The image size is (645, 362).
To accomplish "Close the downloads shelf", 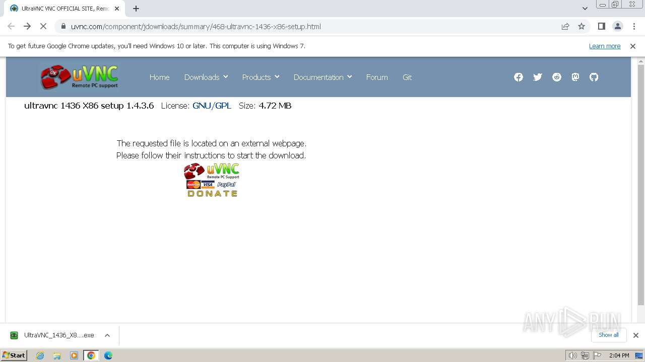I will coord(636,335).
